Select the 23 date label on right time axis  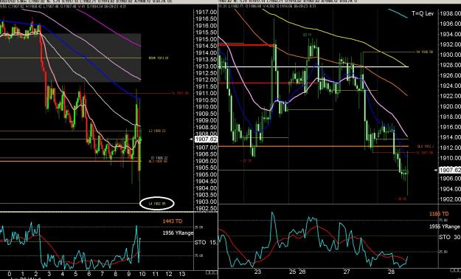(257, 272)
